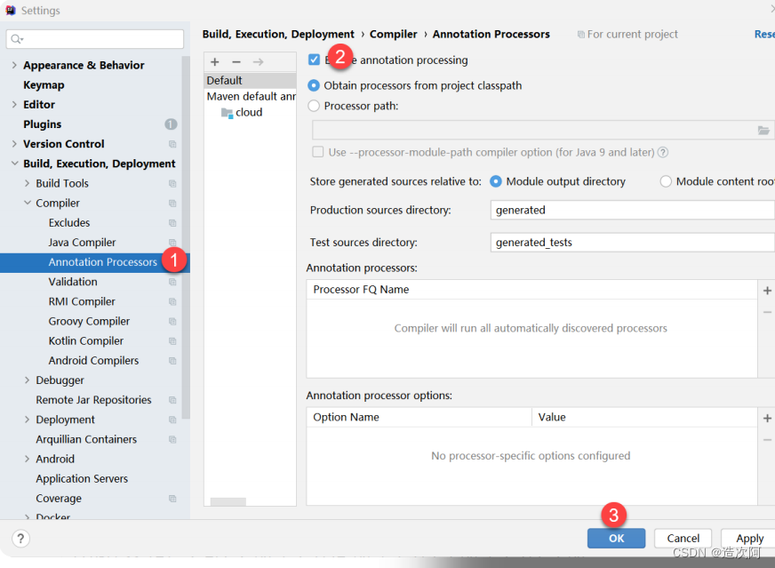Select Module output directory radio button

click(495, 181)
